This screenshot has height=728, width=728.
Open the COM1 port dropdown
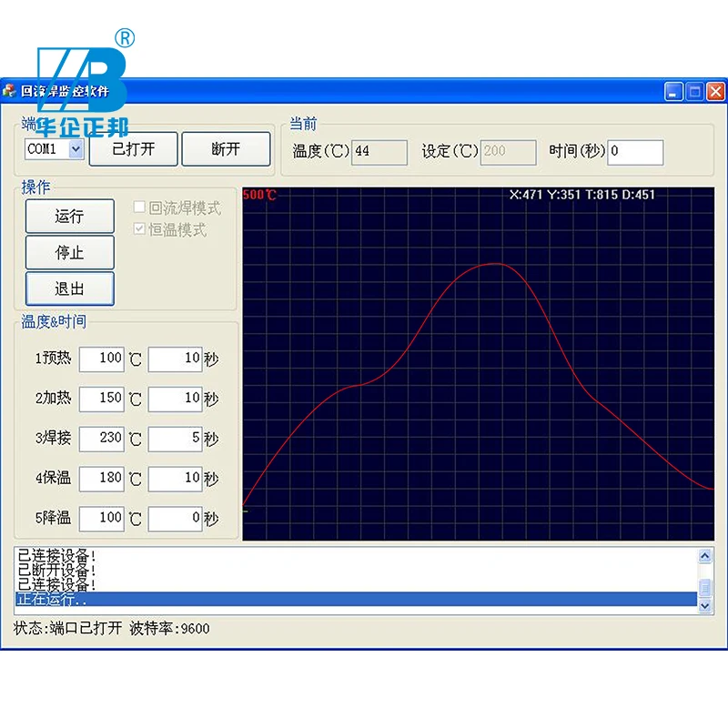(76, 149)
